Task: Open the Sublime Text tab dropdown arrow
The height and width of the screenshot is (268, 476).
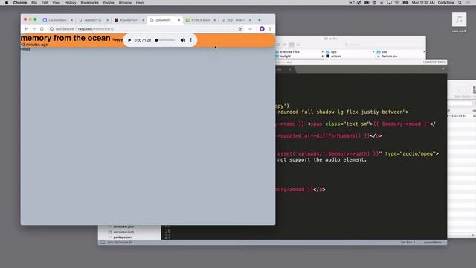Action: (443, 69)
